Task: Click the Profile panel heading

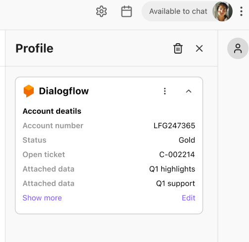Action: 34,48
